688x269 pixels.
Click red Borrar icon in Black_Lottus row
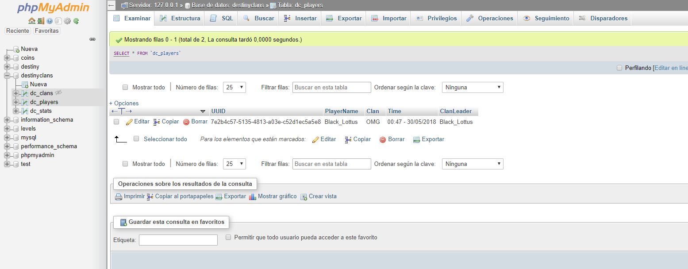pyautogui.click(x=186, y=122)
